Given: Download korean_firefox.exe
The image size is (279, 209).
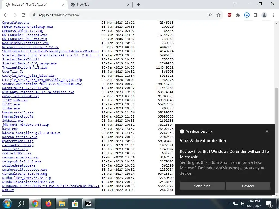Looking at the screenshot, I should [x=20, y=137].
